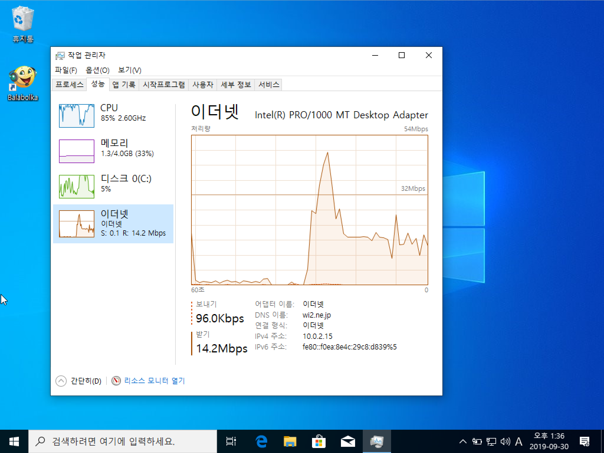Switch to the 프로세스 tab
The width and height of the screenshot is (604, 453).
point(70,85)
